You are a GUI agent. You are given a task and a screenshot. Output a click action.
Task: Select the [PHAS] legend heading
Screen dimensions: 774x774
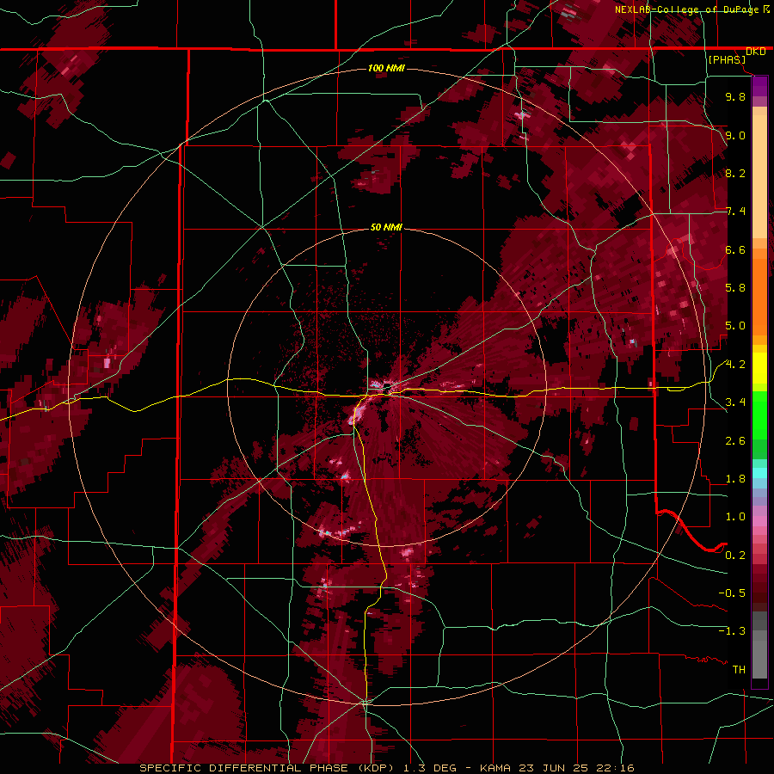point(727,59)
